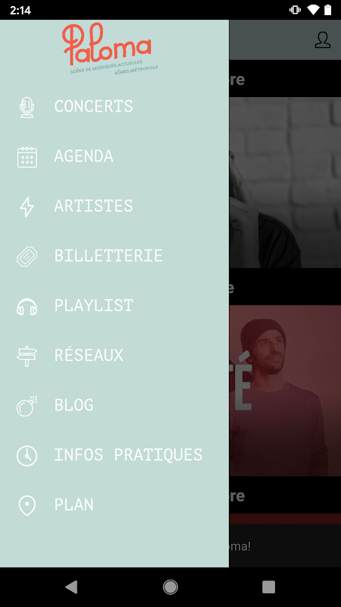Click the Paloma logo
341x607 pixels.
[110, 49]
